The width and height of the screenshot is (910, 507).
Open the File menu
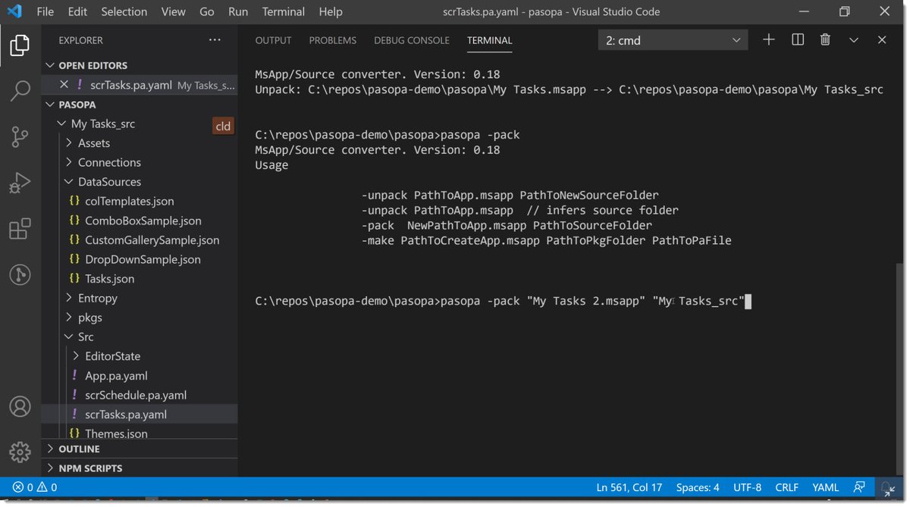(45, 11)
